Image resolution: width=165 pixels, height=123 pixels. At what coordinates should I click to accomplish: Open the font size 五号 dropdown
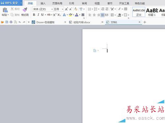tap(62, 9)
